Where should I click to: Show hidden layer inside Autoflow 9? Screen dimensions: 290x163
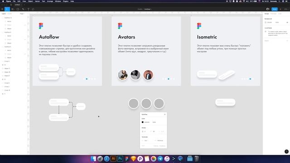[25, 39]
